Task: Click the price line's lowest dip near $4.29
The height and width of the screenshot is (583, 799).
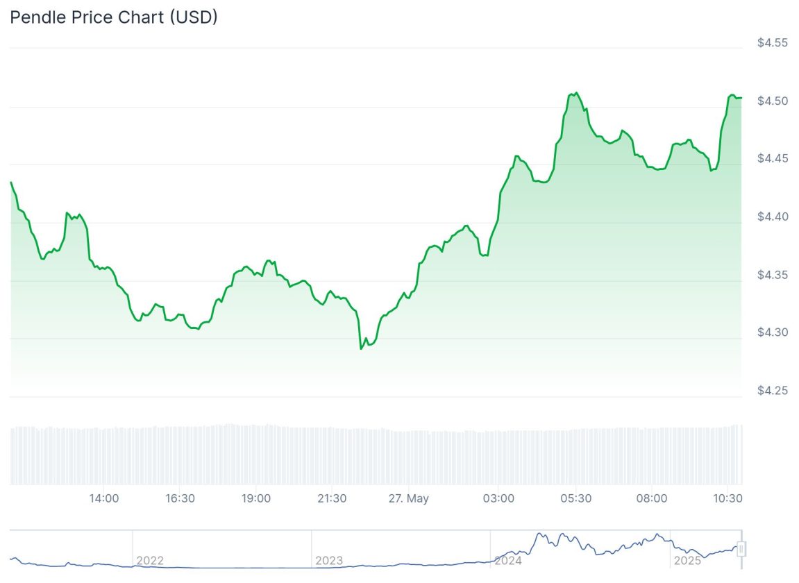Action: tap(361, 348)
